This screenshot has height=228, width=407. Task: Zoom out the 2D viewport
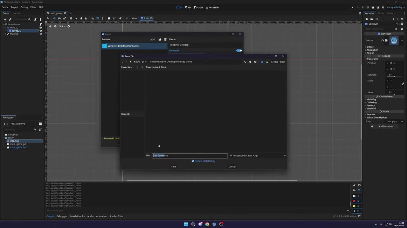(x=55, y=26)
